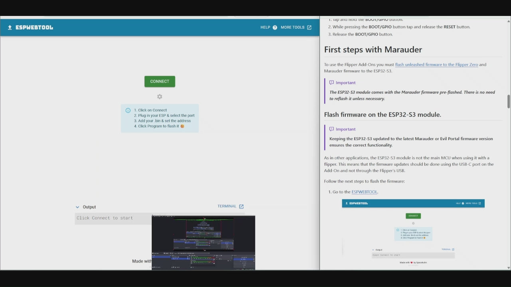
Task: Click the '1. Click on Connect' instruction
Action: pyautogui.click(x=151, y=110)
